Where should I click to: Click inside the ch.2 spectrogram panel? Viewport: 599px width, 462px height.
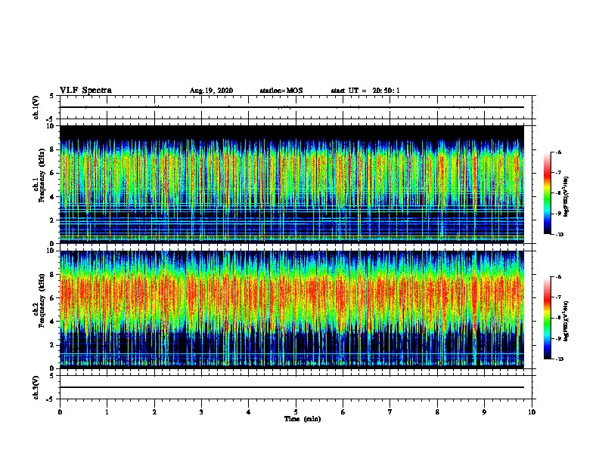point(292,310)
